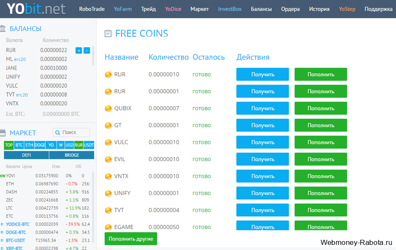Select the USD market tab
Screen dimensions: 396x250
click(x=69, y=145)
